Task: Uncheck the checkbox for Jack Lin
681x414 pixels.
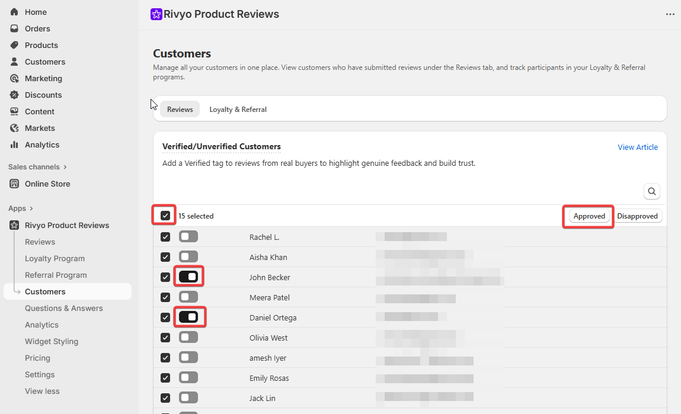Action: [165, 398]
